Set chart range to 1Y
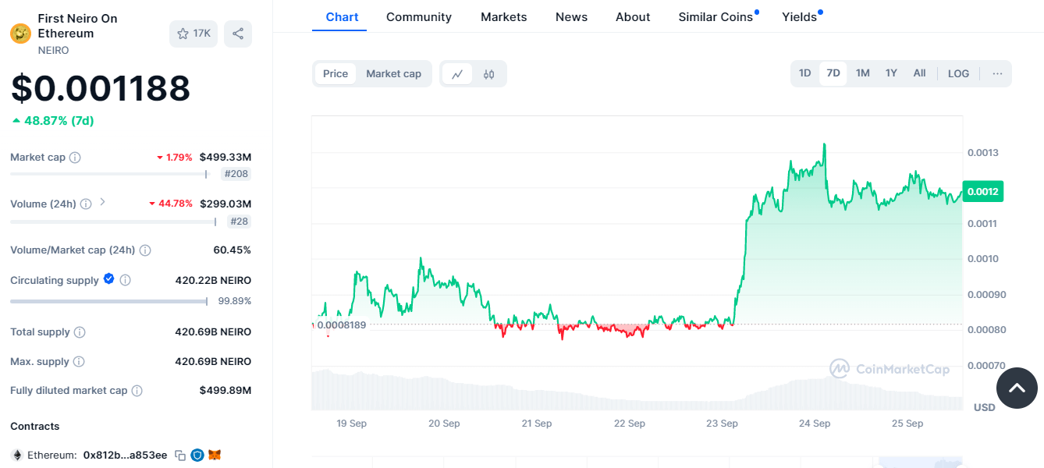The image size is (1044, 468). pyautogui.click(x=891, y=73)
